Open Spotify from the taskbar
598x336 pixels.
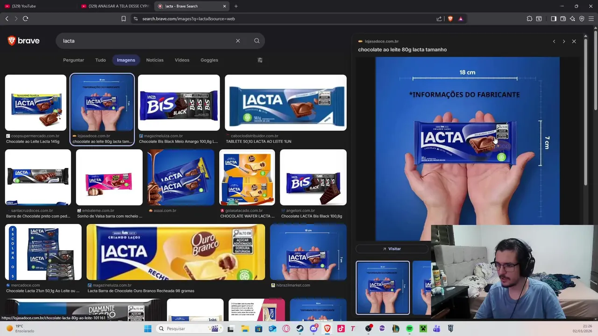tap(409, 329)
